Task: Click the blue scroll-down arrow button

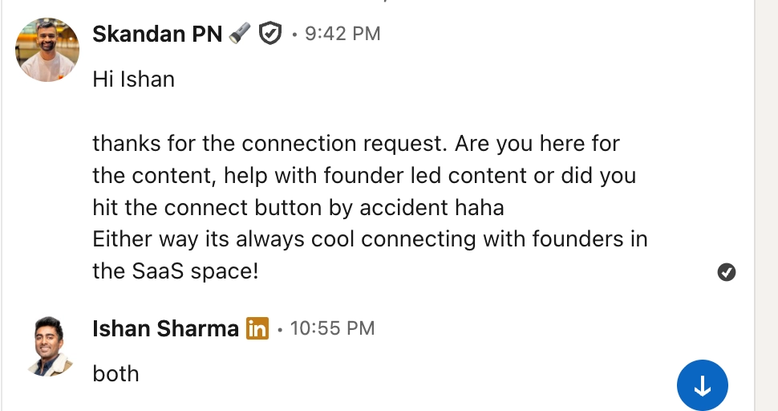Action: pos(703,386)
